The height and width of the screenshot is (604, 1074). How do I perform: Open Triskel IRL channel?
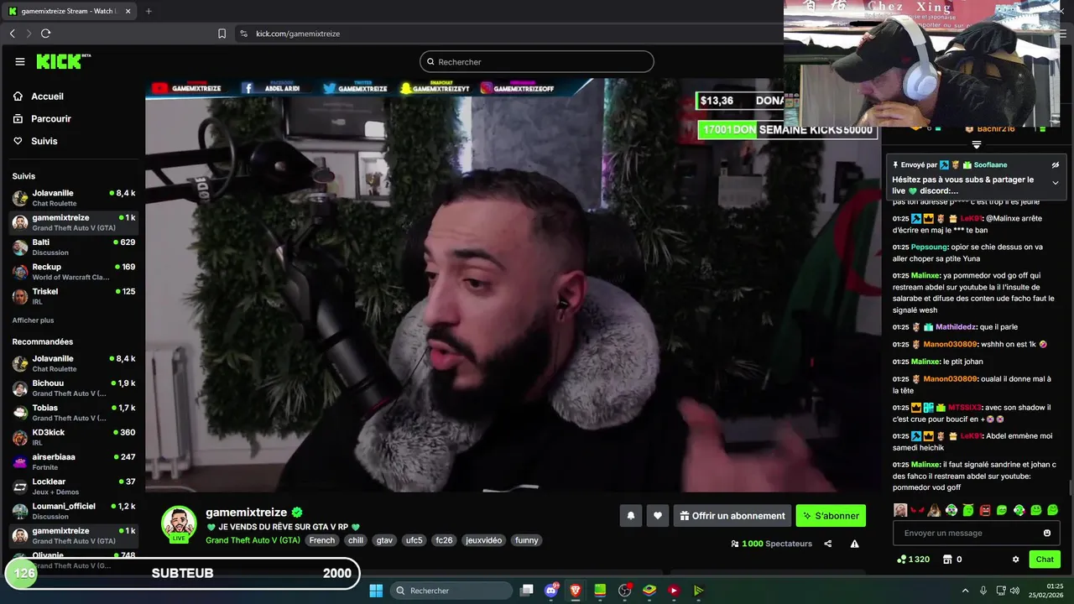tap(73, 296)
